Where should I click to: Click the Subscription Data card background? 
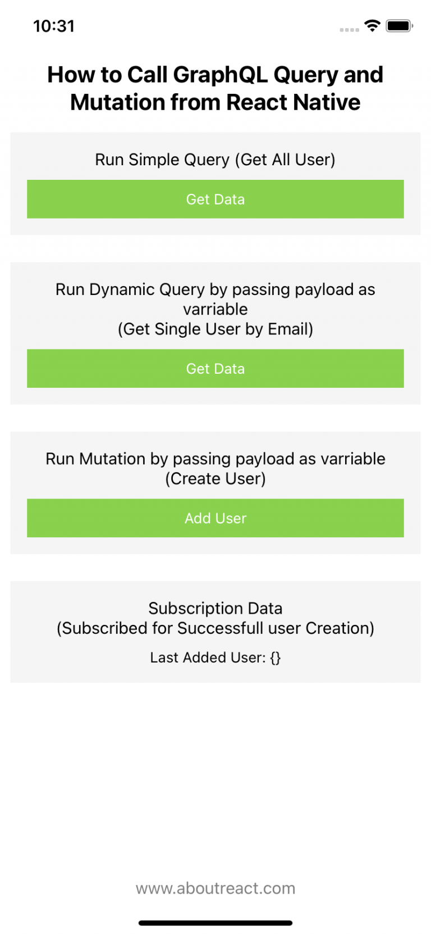[215, 632]
